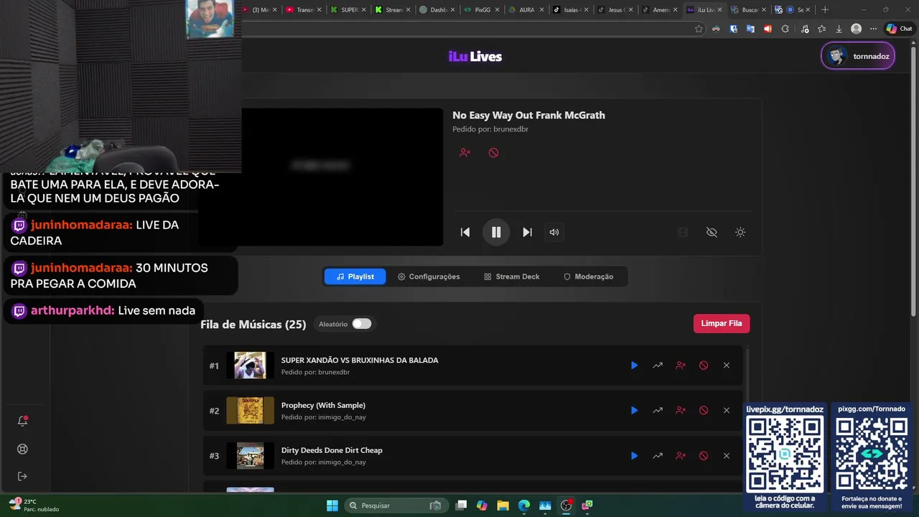Ban the SUPER XANDÃO song

[704, 365]
